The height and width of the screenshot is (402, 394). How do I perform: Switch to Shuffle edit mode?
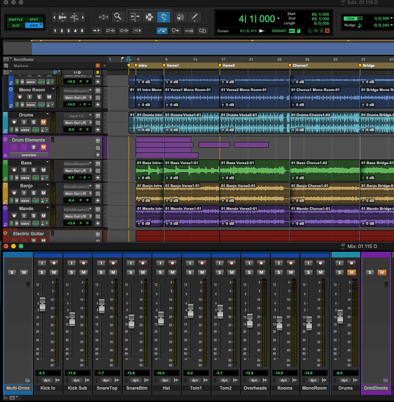16,19
